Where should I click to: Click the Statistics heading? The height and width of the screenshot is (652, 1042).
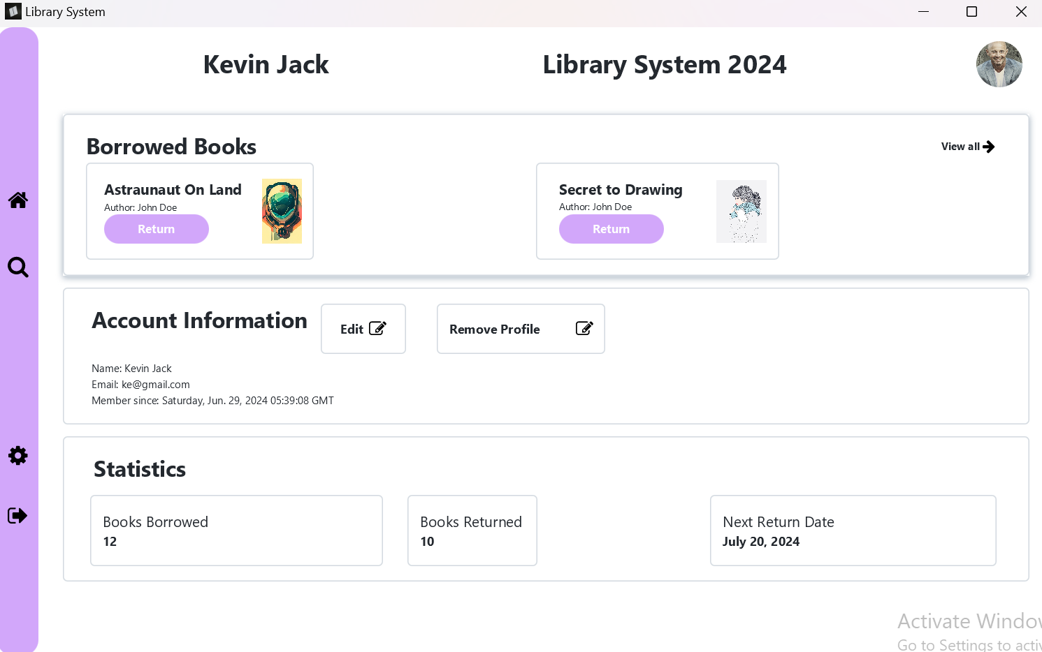[140, 469]
